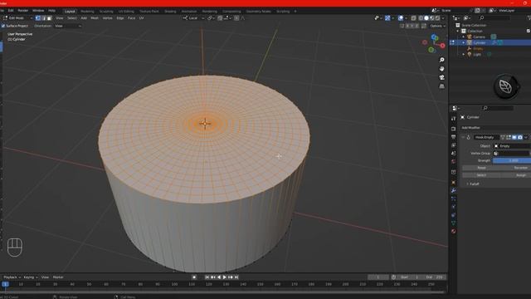Toggle proportional editing in header
Image resolution: width=531 pixels, height=299 pixels.
pos(236,18)
